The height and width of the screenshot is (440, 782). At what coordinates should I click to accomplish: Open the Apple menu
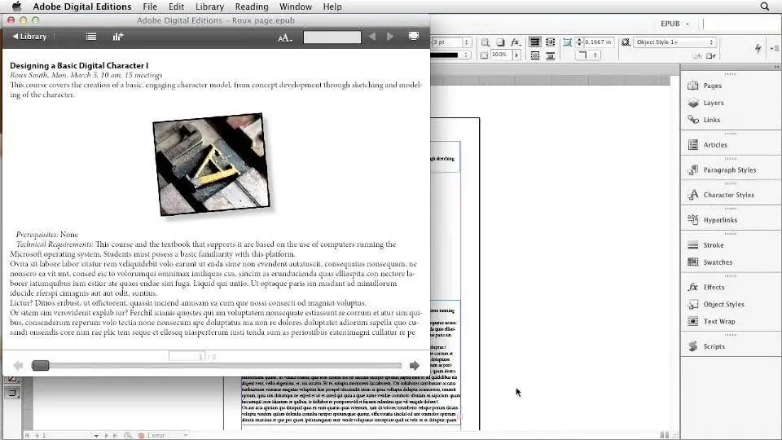[x=16, y=7]
